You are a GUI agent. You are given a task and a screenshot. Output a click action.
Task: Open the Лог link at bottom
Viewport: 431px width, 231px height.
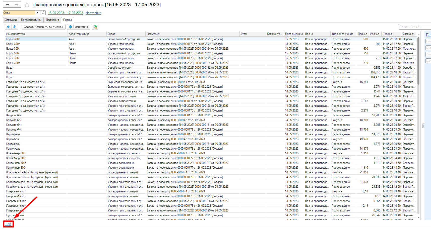click(x=8, y=224)
